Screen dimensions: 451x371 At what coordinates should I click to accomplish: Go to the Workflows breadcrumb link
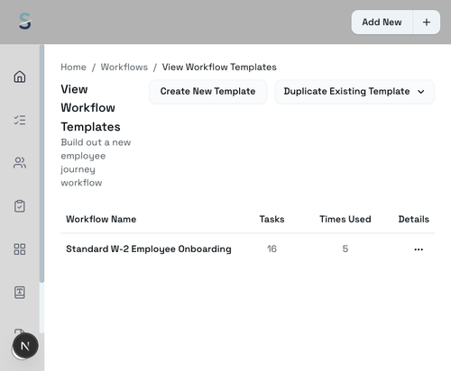tap(124, 67)
